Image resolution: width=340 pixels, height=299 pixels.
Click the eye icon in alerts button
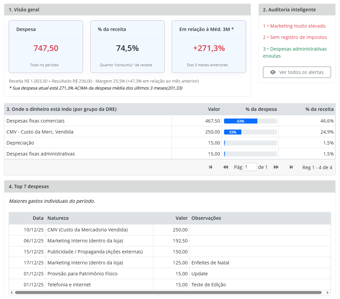273,72
